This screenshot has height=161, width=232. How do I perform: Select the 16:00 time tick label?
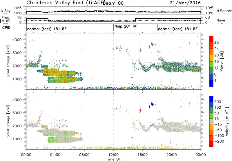[142, 155]
